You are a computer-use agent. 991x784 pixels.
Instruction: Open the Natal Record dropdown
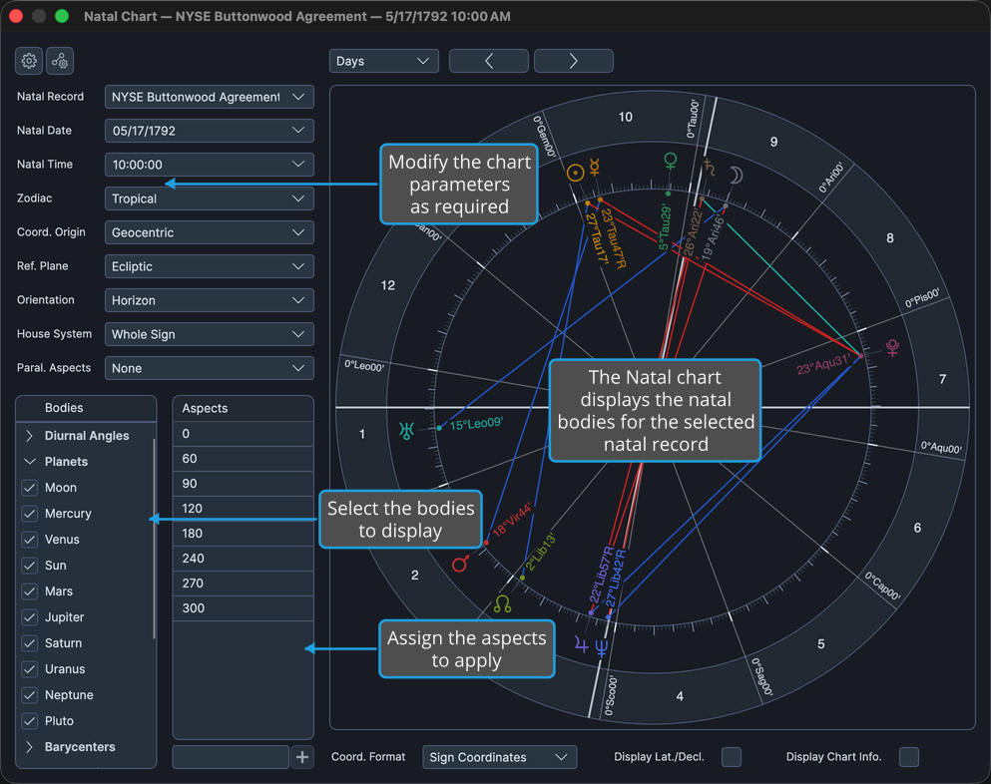coord(210,97)
